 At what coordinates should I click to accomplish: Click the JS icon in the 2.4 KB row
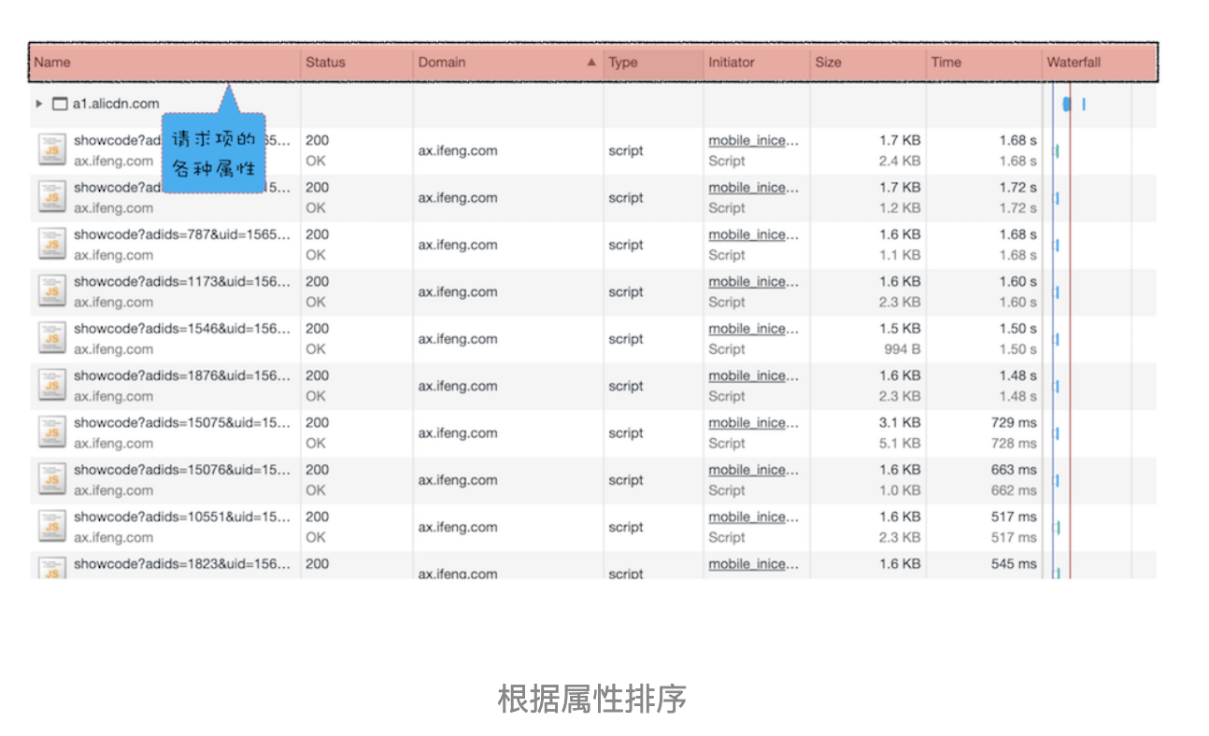[52, 150]
